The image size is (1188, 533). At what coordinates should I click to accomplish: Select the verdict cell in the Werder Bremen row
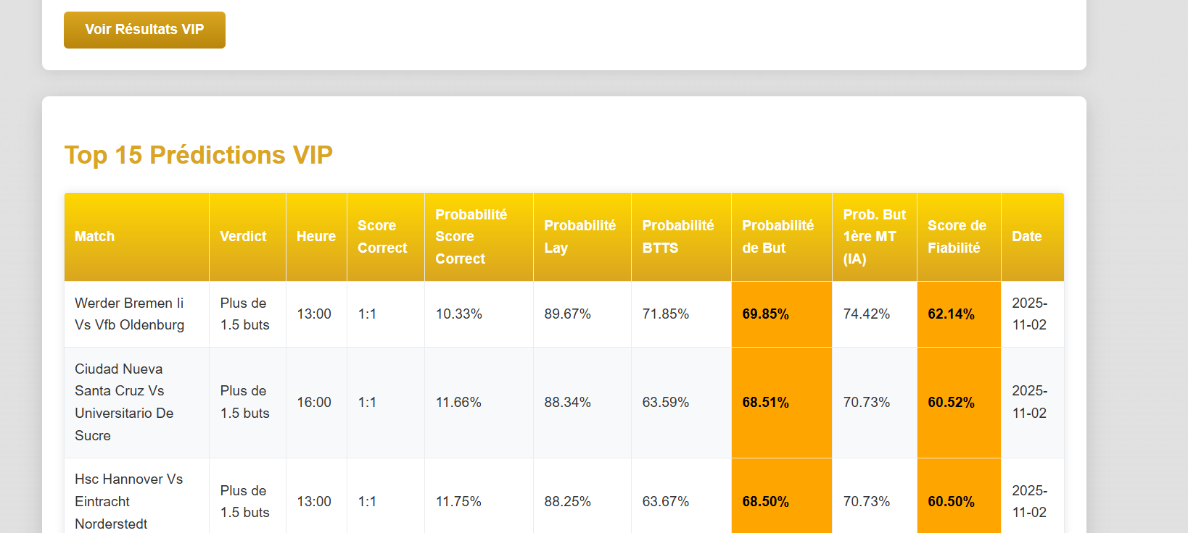[x=248, y=314]
